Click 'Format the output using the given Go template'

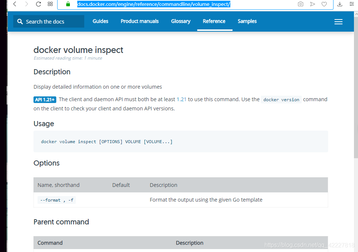[x=206, y=200]
